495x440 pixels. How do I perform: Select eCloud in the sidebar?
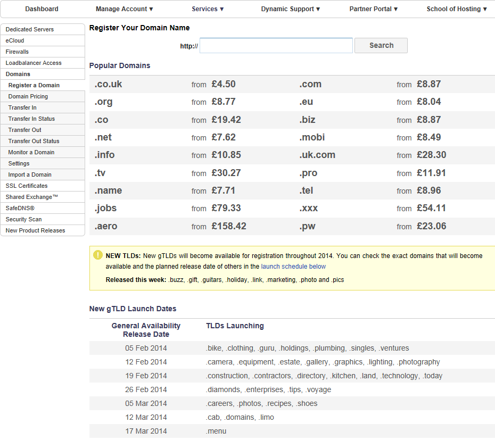pos(43,40)
